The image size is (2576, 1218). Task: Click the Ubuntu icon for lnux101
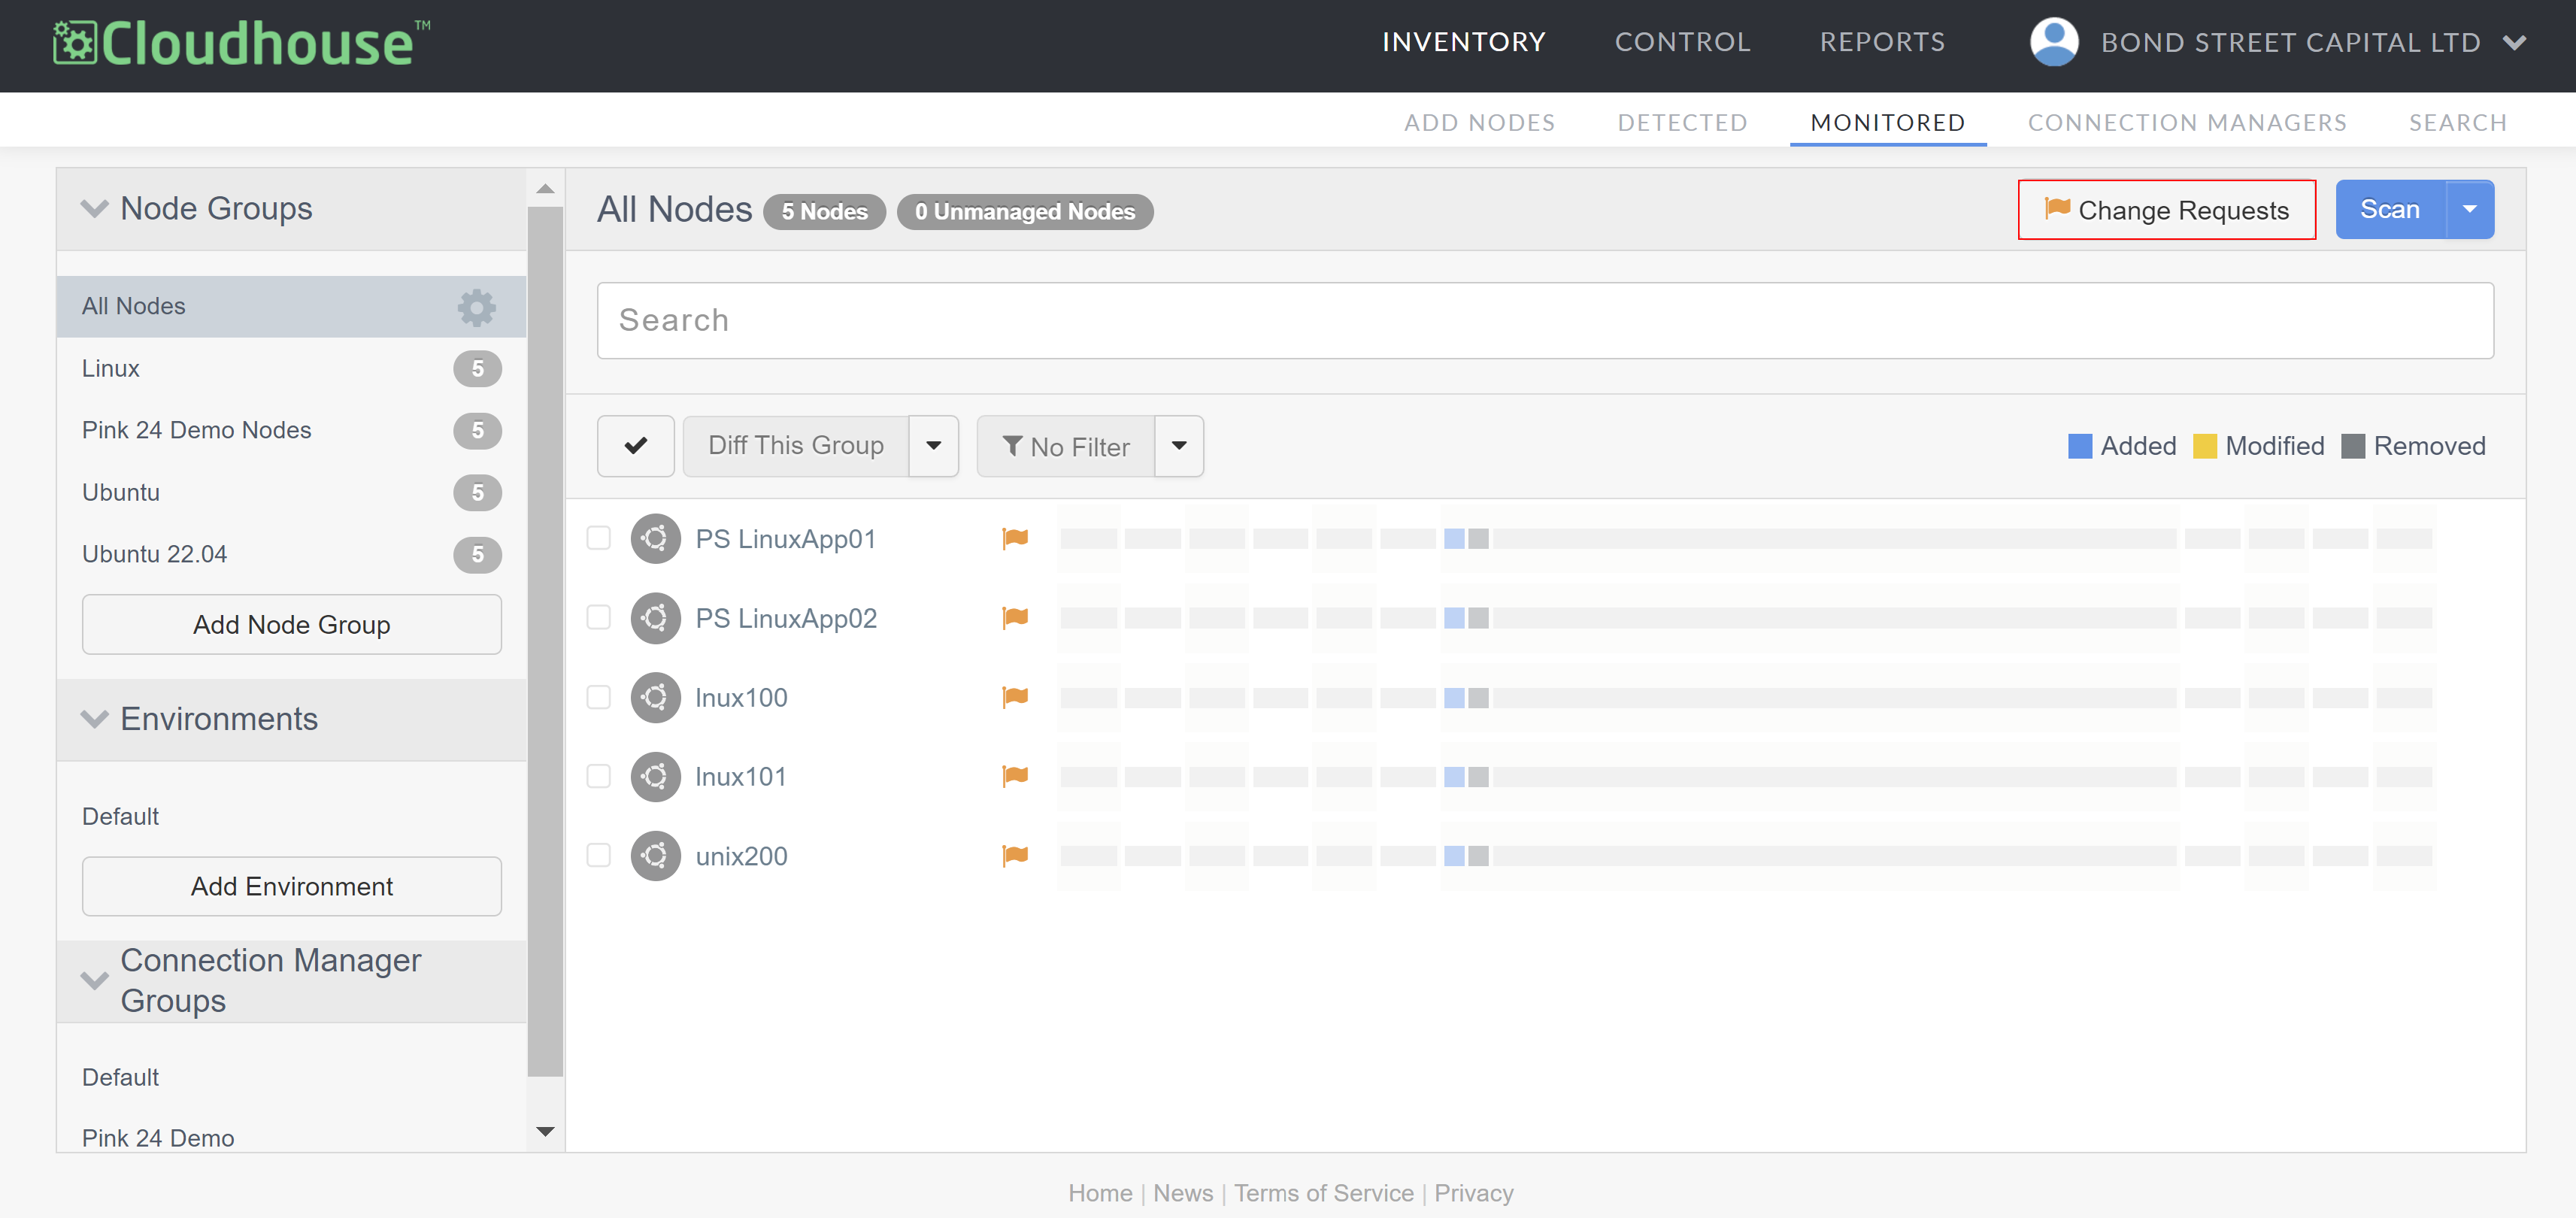tap(655, 776)
